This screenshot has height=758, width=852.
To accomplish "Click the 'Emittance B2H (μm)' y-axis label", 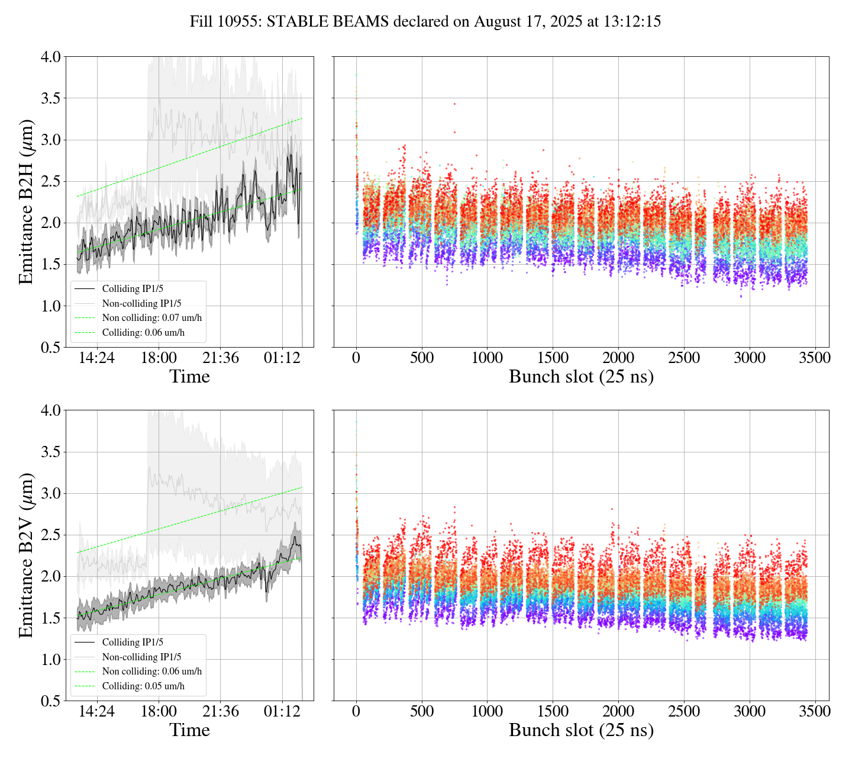I will click(25, 202).
